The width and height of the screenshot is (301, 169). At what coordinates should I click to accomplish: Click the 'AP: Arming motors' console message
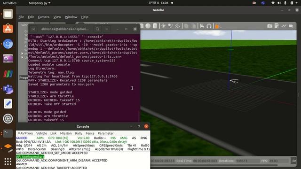pos(30,156)
